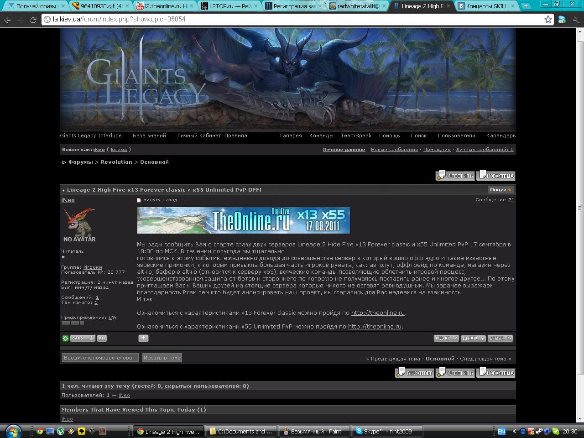Open a new browser tab with plus button
This screenshot has width=584, height=438.
click(x=526, y=6)
